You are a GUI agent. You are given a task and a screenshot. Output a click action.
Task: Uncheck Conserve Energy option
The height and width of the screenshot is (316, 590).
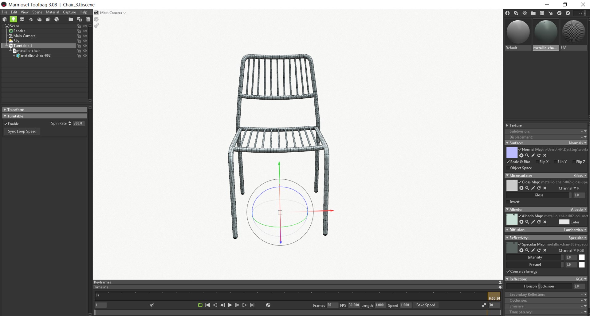(x=508, y=272)
